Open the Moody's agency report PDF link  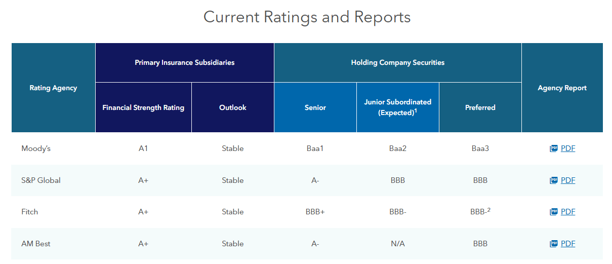568,148
